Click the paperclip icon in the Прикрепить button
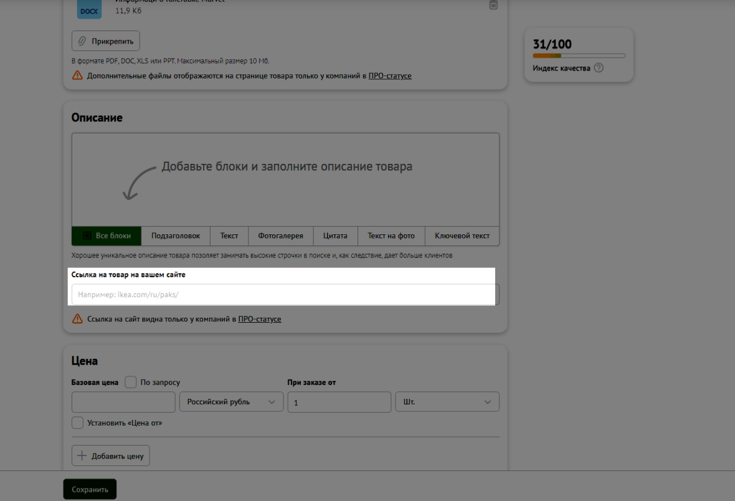 tap(82, 41)
